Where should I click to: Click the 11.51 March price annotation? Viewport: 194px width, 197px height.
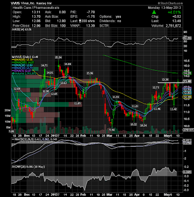[x=116, y=97]
